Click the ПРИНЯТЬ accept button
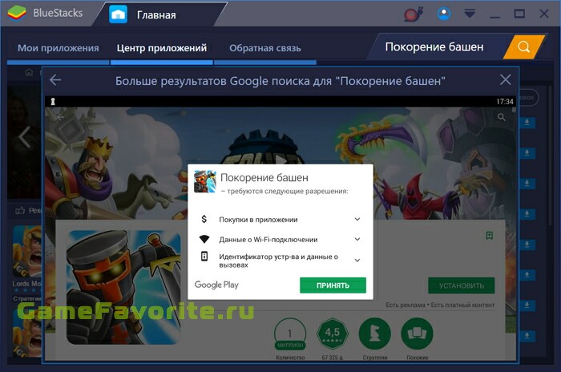The width and height of the screenshot is (561, 372). click(333, 285)
